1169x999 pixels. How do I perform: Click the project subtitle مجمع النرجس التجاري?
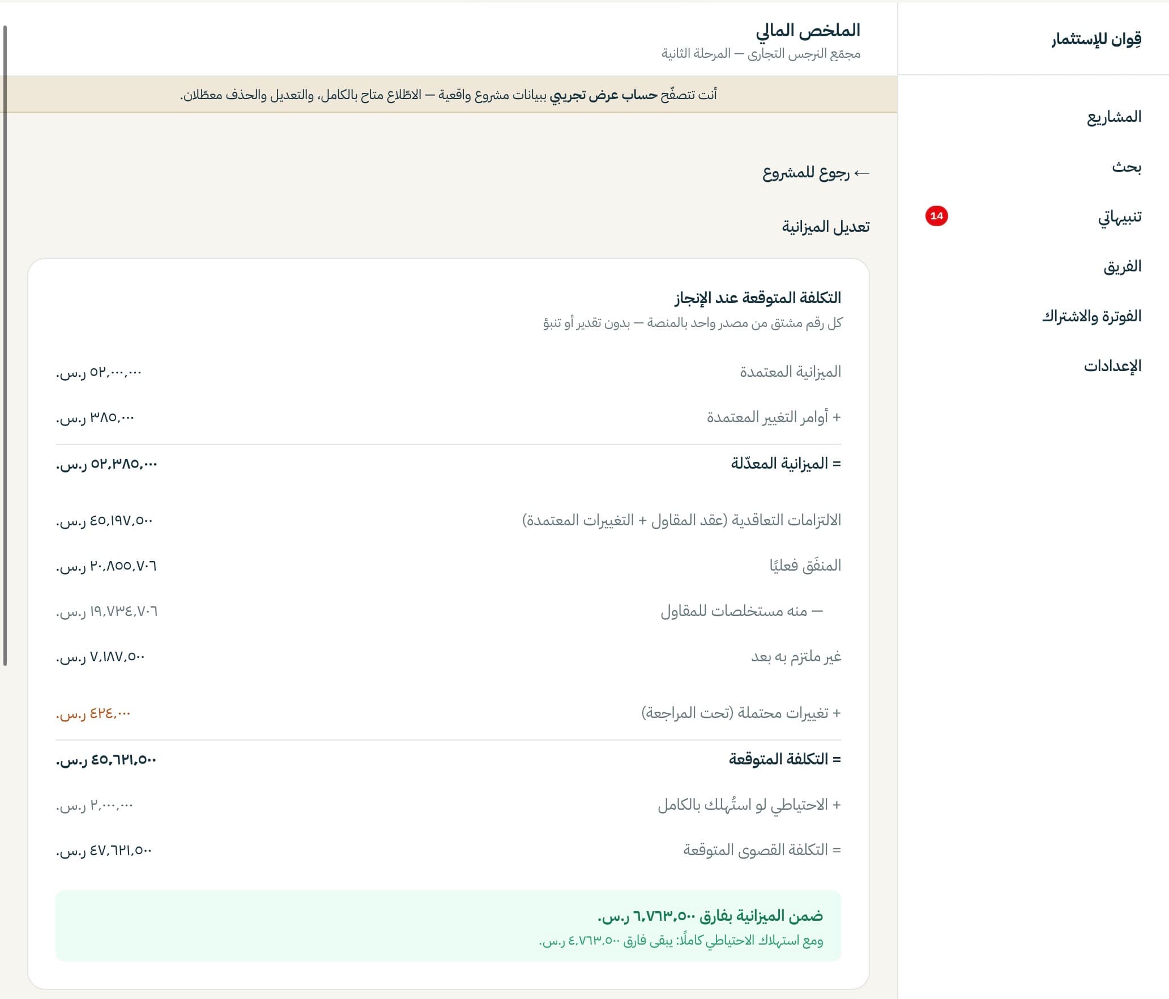pos(761,54)
